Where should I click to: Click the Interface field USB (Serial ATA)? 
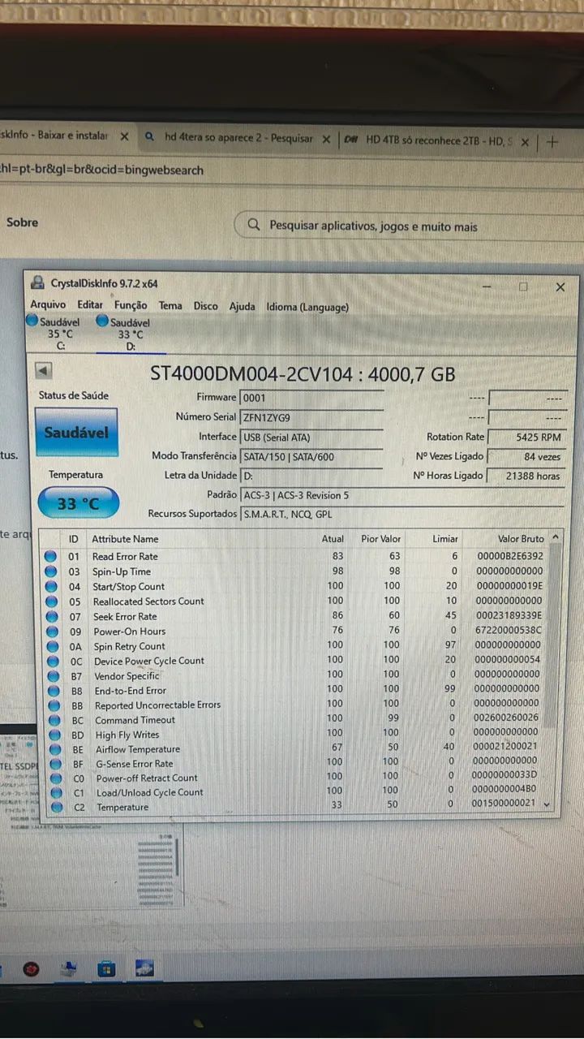click(311, 437)
